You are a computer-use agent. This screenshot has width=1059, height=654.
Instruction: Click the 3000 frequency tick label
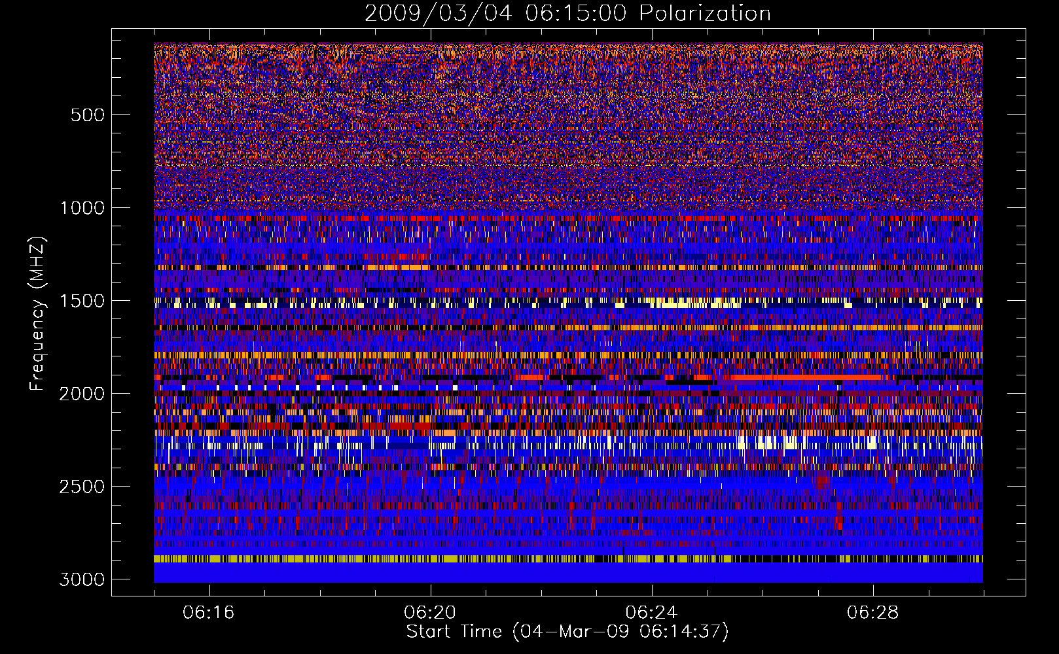point(82,579)
